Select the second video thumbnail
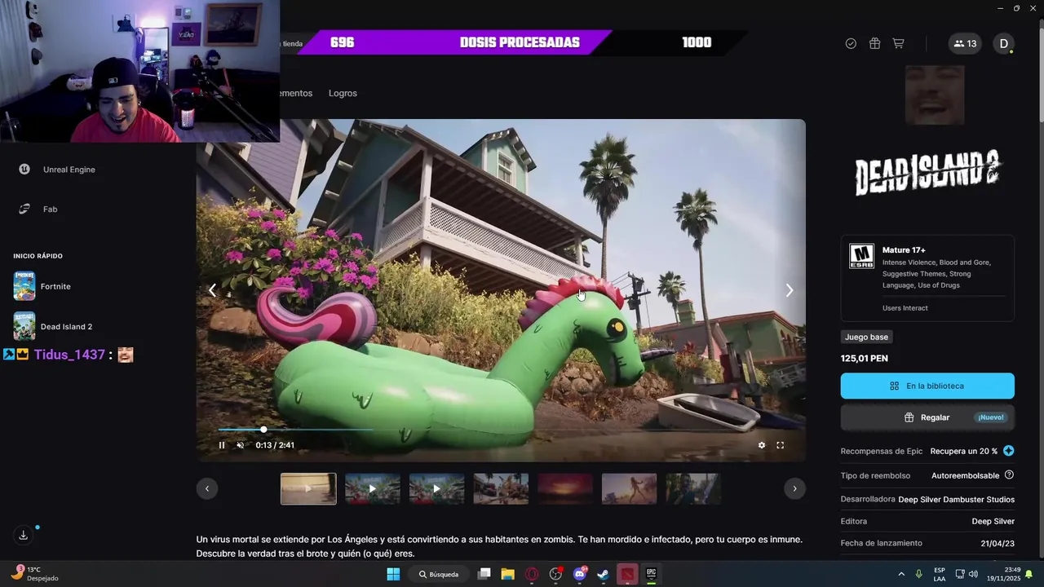 click(373, 489)
